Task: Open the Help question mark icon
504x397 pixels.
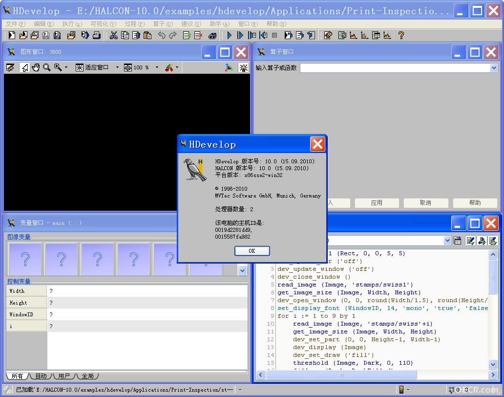Action: point(401,35)
